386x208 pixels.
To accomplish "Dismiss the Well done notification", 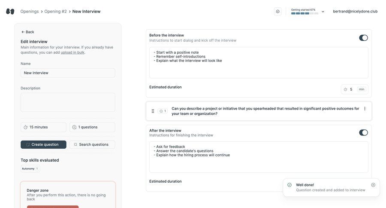I will [x=373, y=185].
